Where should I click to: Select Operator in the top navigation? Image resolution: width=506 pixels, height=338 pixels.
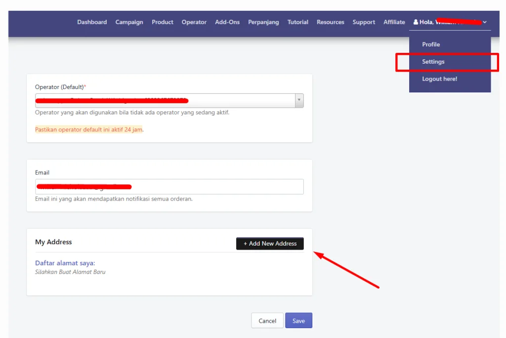[194, 22]
